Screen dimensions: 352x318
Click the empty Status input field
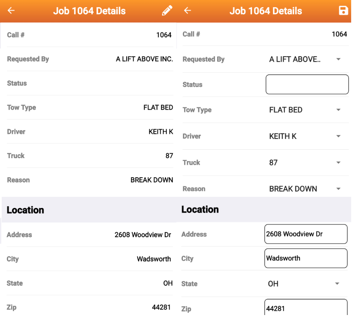click(307, 84)
